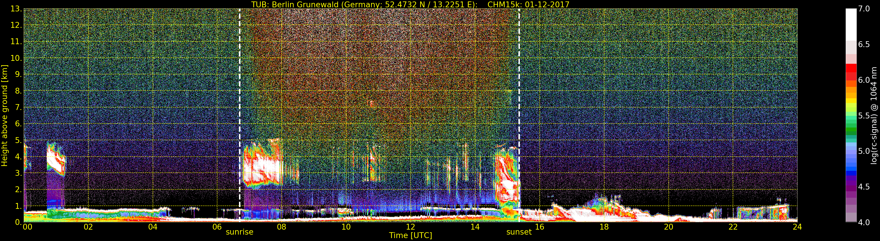
Task: Click height-axis tick label '8.'
Action: tap(18, 91)
